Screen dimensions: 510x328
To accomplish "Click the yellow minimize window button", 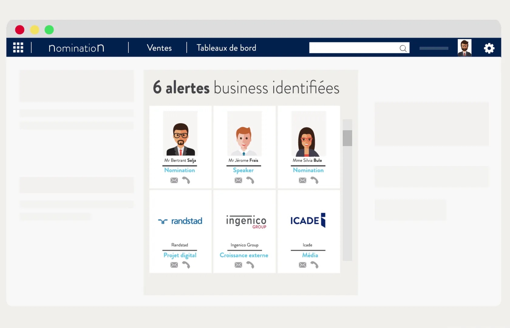I will point(35,30).
